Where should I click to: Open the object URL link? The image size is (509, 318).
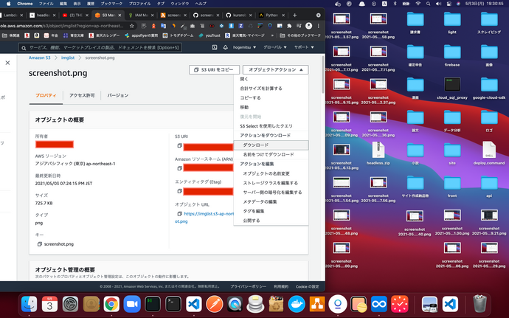[209, 214]
